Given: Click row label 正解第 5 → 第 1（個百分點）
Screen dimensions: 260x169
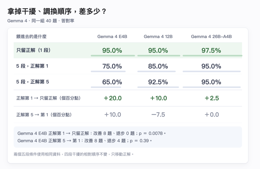Looking at the screenshot, I should pyautogui.click(x=44, y=115).
